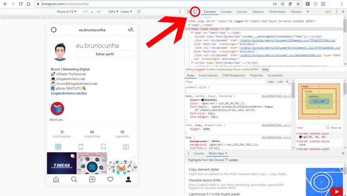This screenshot has width=347, height=196.
Task: Expand the head element node
Action: [189, 25]
